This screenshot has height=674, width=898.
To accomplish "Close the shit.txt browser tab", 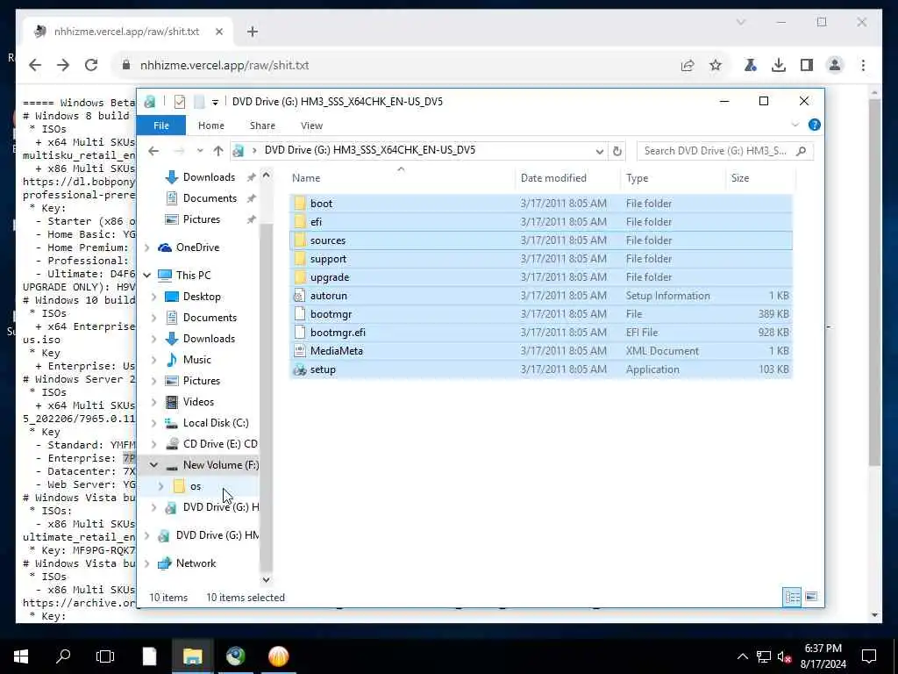I will click(218, 32).
